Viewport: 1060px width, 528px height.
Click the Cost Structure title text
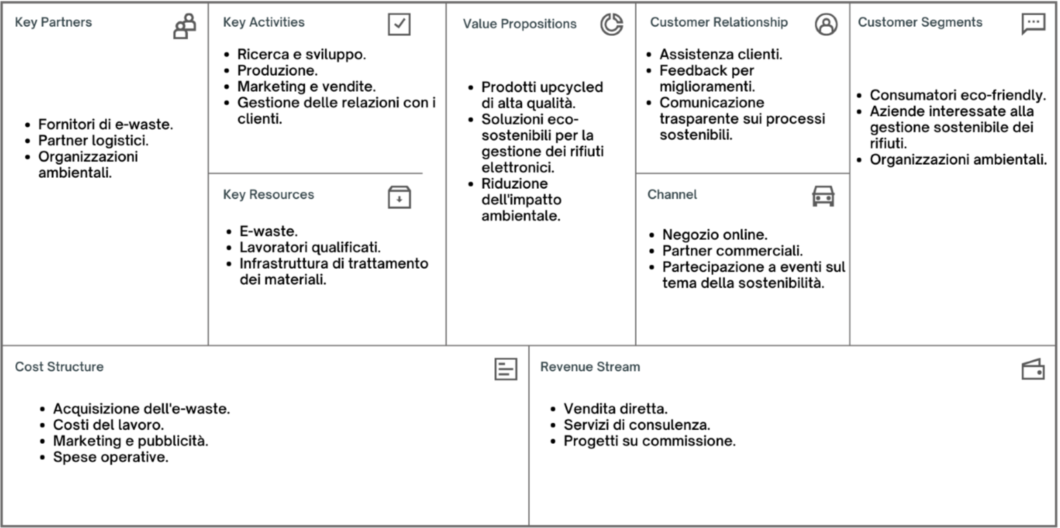click(59, 367)
